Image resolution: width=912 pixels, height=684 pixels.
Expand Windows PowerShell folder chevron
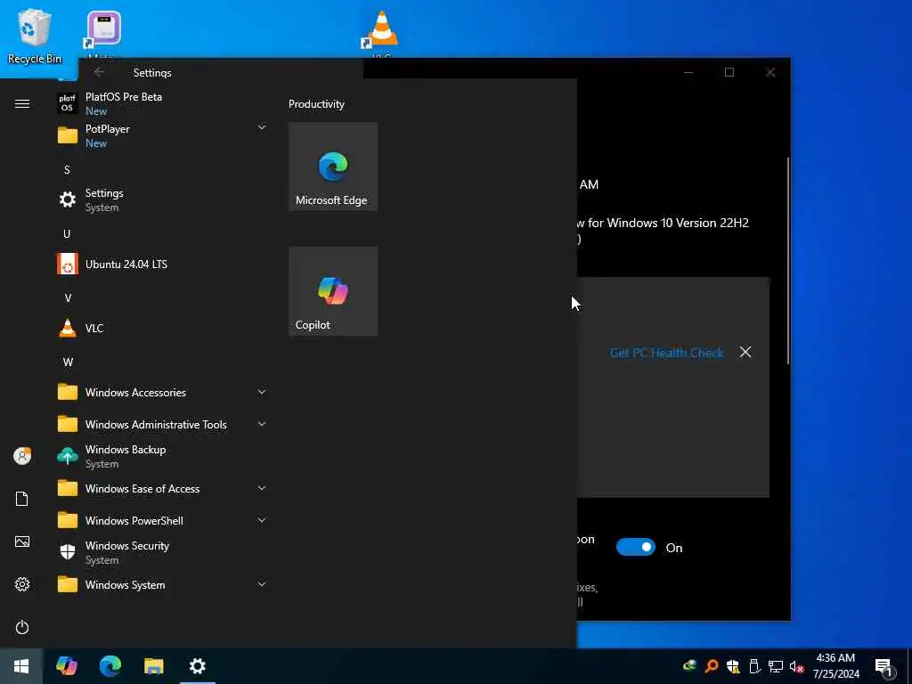click(262, 520)
